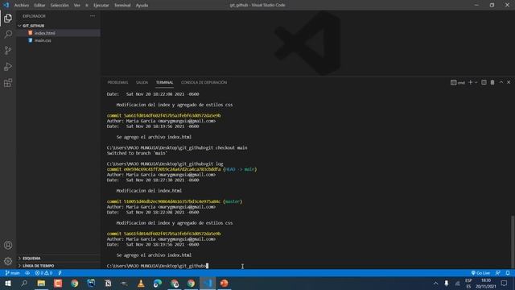This screenshot has width=515, height=290.
Task: Switch to CONSOLA DE DEPURACIÓN tab
Action: click(204, 82)
